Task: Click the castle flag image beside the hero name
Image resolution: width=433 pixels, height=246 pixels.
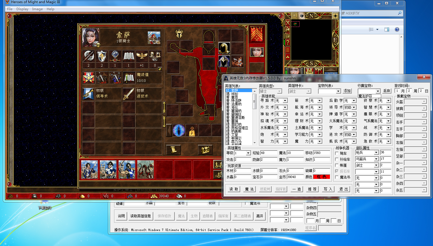Action: click(154, 38)
